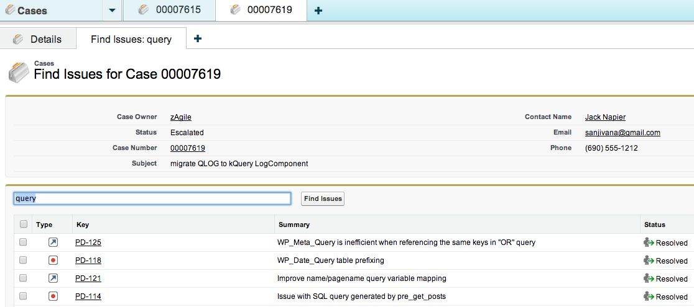Click the bug type icon for PD-114
The image size is (694, 307).
coord(53,296)
